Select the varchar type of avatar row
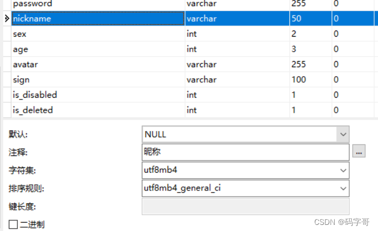Viewport: 378px width, 231px height. (237, 64)
